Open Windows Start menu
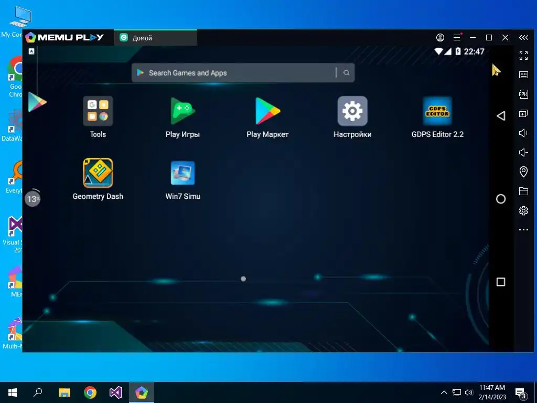Screen dimensions: 537x403 point(13,393)
